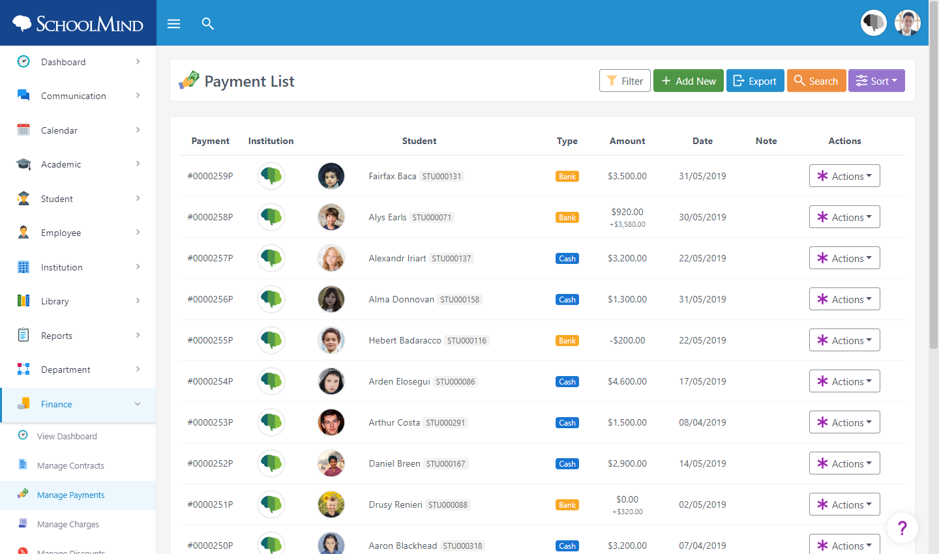Click student ID tag STU000158
This screenshot has width=939, height=554.
[460, 300]
